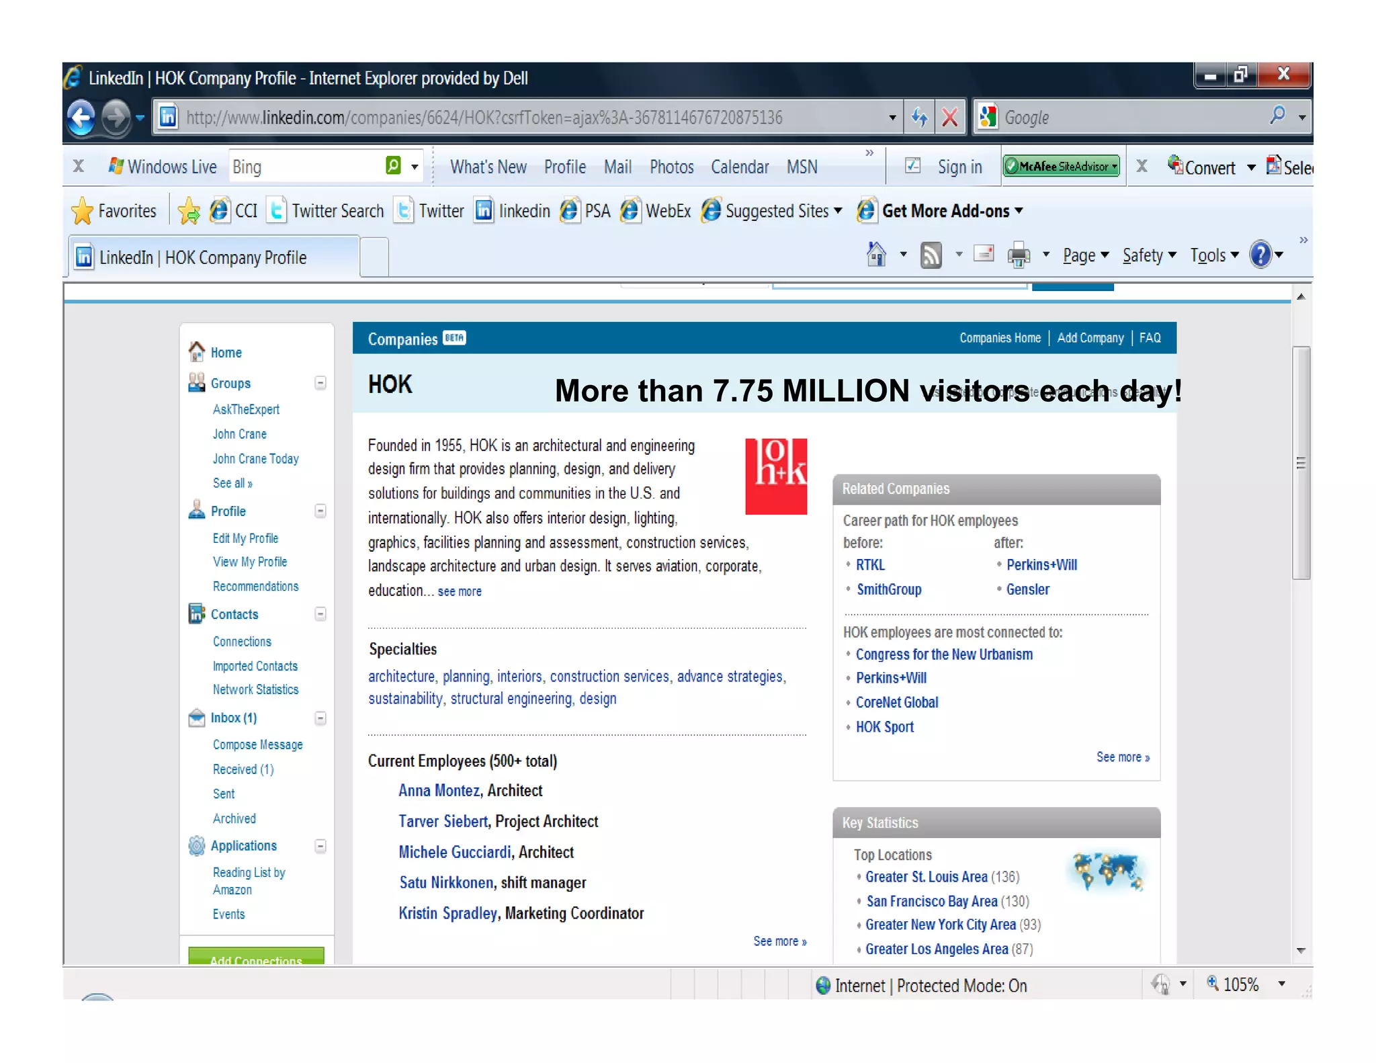Click the Add Company link

tap(1090, 338)
